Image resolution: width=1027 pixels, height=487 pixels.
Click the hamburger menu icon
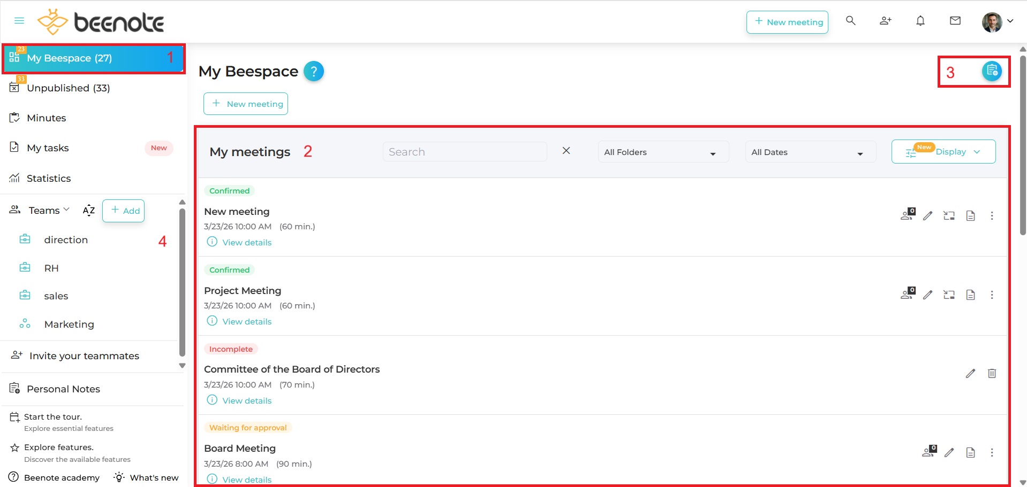(x=19, y=21)
